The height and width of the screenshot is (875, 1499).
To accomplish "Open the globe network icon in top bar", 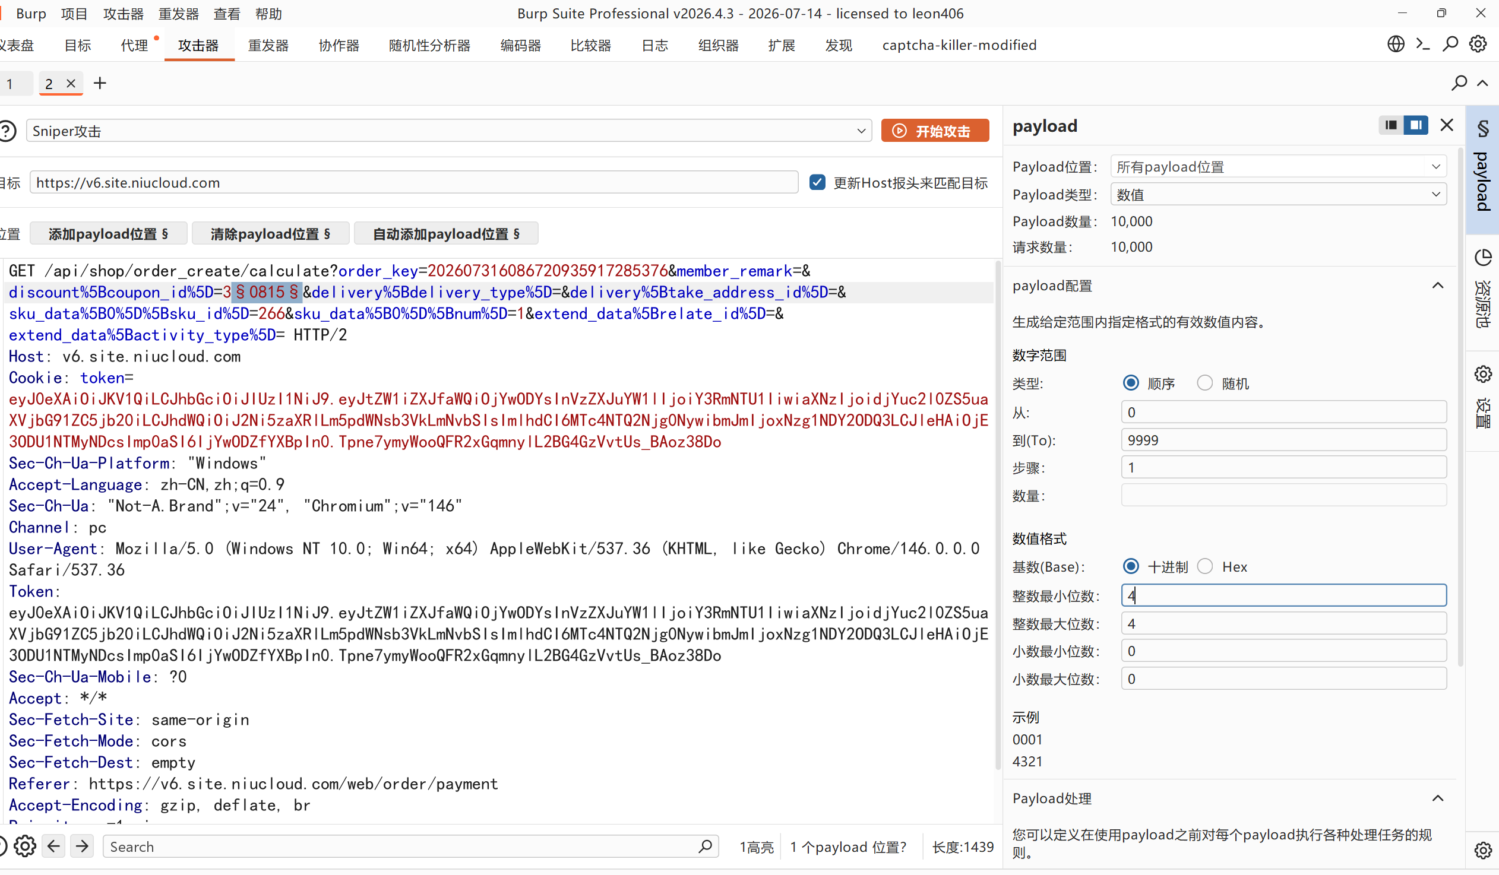I will click(x=1396, y=45).
